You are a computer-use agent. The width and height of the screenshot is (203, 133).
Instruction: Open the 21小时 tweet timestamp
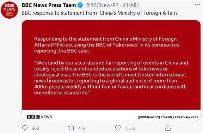coord(131,5)
